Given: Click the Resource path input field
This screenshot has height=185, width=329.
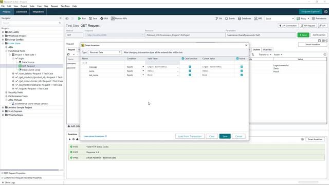Looking at the screenshot, I should 185,35.
